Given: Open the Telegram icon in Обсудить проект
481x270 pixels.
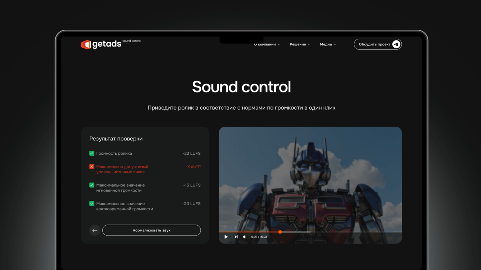Looking at the screenshot, I should [396, 44].
